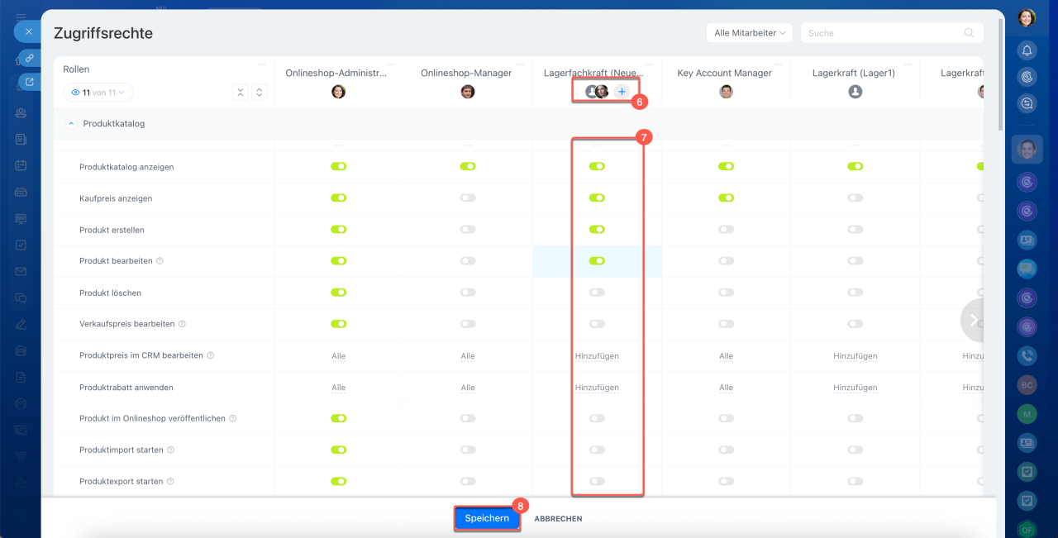Open the Onlineshop-Administrator role three-dot menu
1058x538 pixels.
(x=391, y=64)
